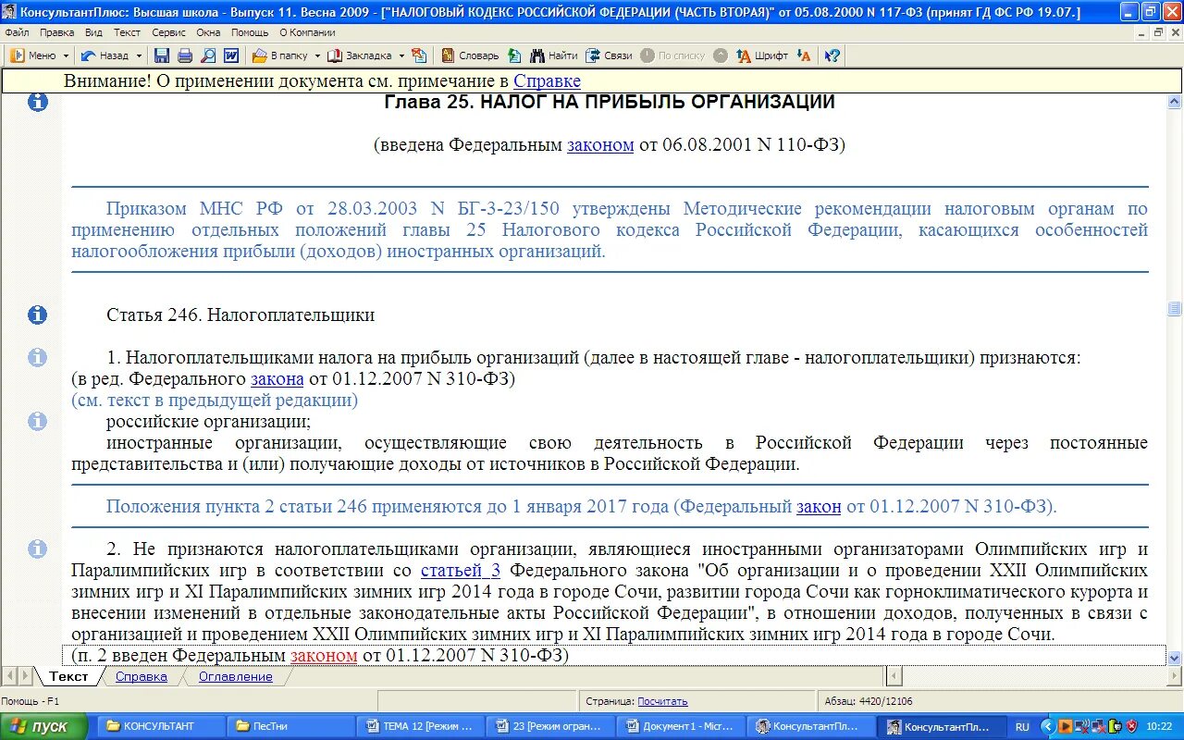Click Посчитать link in status bar
Viewport: 1184px width, 740px height.
pyautogui.click(x=662, y=701)
